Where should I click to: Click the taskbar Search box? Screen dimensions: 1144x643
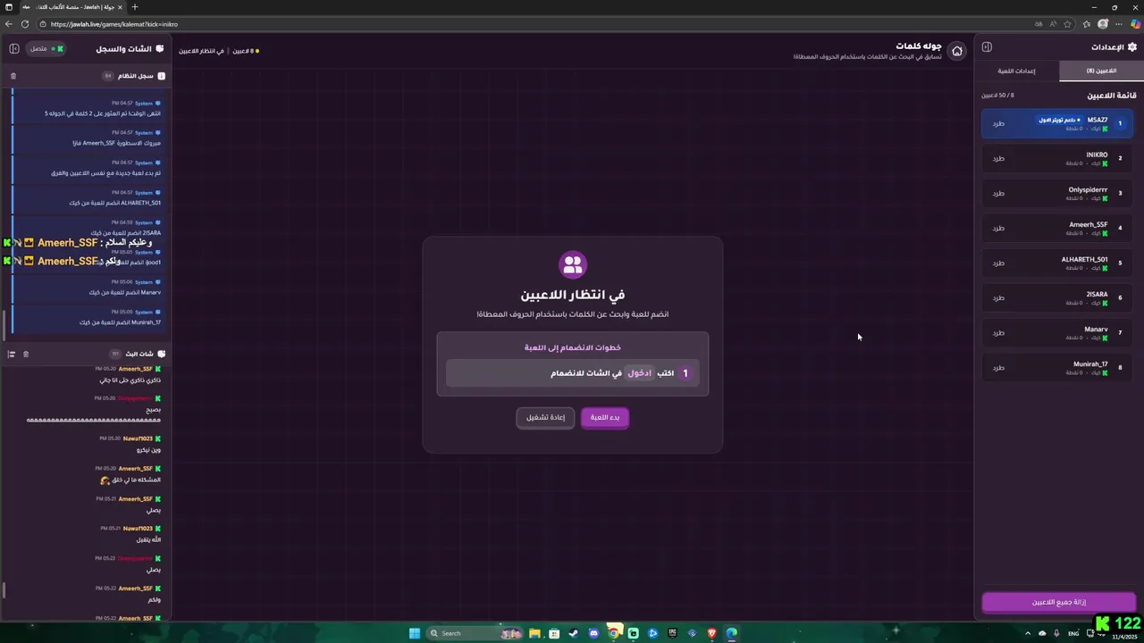(475, 633)
